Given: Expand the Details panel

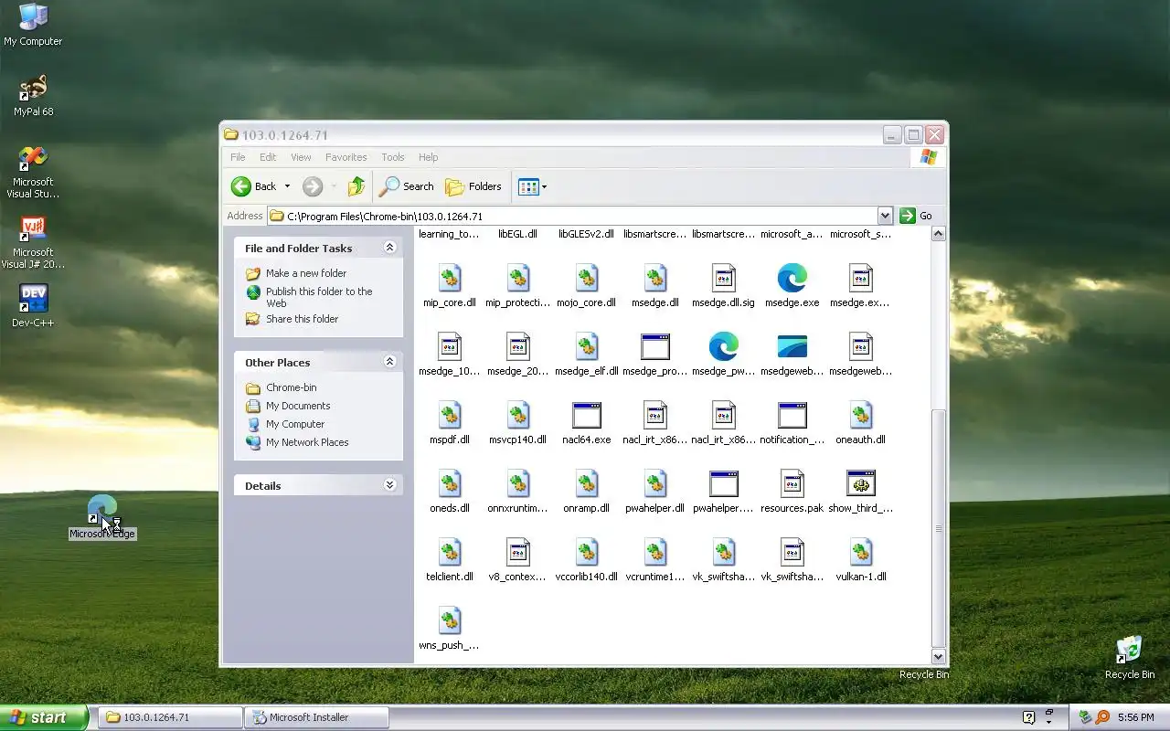Looking at the screenshot, I should (389, 485).
